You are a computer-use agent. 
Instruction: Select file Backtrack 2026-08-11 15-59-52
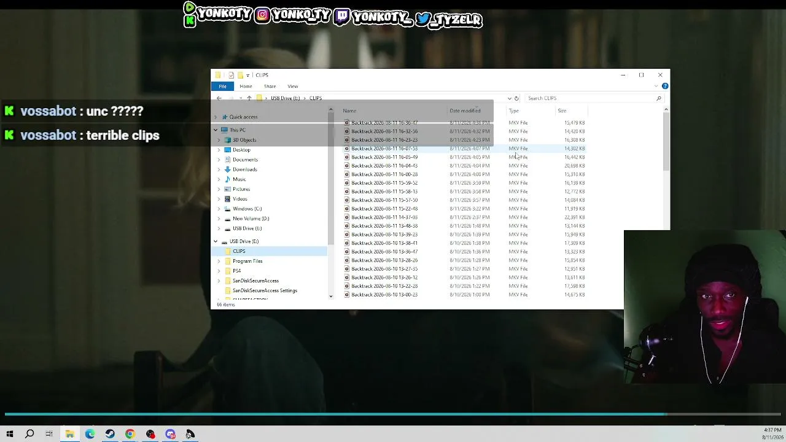384,183
